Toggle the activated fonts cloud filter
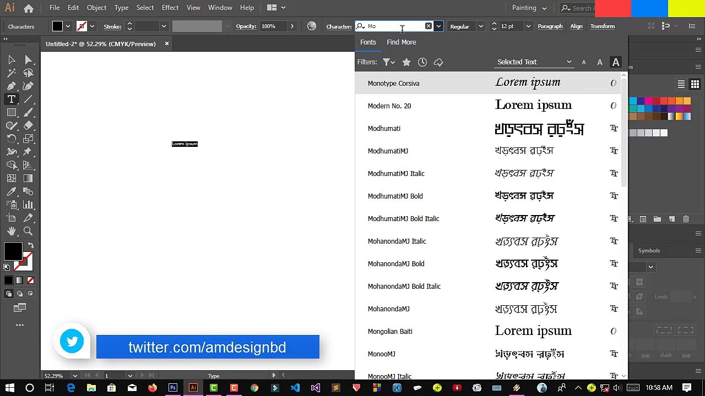The height and width of the screenshot is (396, 705). [438, 62]
